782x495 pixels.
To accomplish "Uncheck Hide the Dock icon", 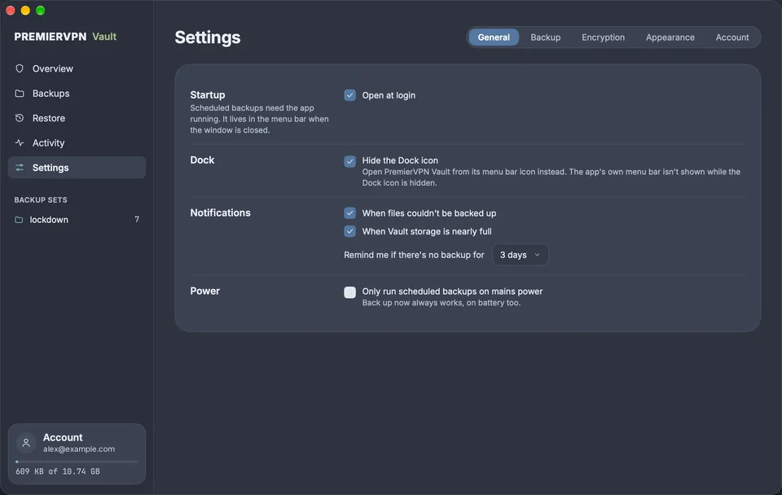I will 349,161.
